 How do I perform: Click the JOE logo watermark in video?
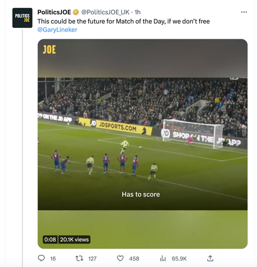[49, 50]
